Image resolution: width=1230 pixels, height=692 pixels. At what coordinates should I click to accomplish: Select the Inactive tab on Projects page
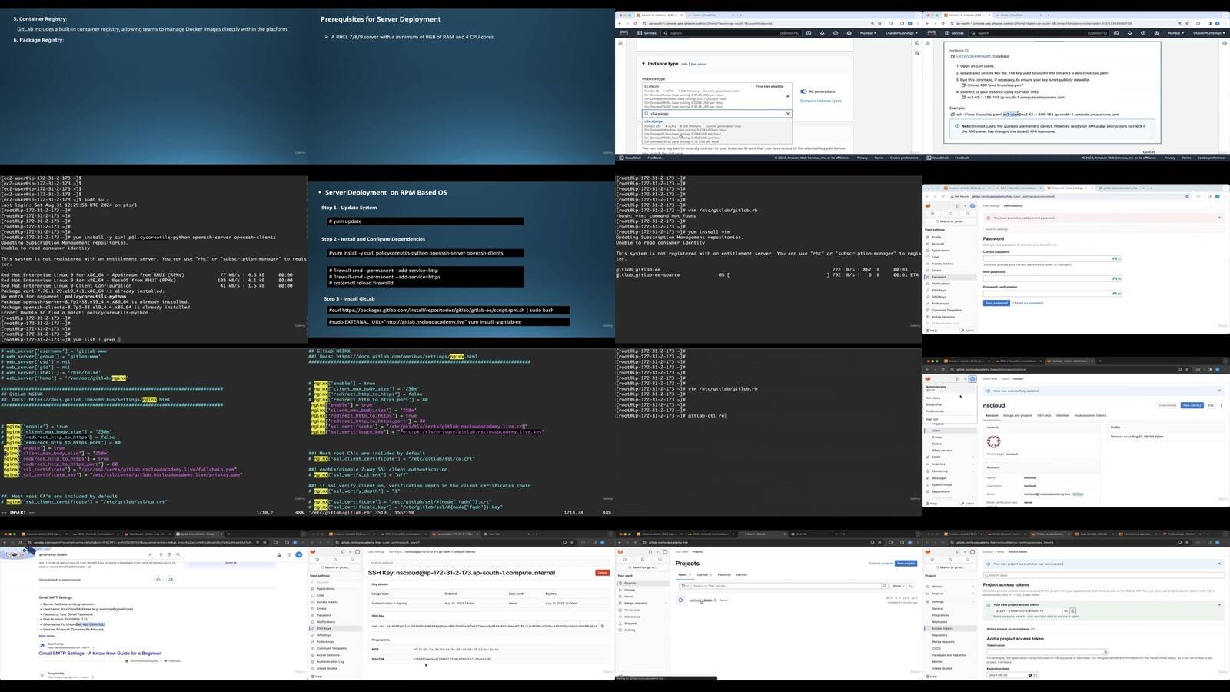coord(741,574)
